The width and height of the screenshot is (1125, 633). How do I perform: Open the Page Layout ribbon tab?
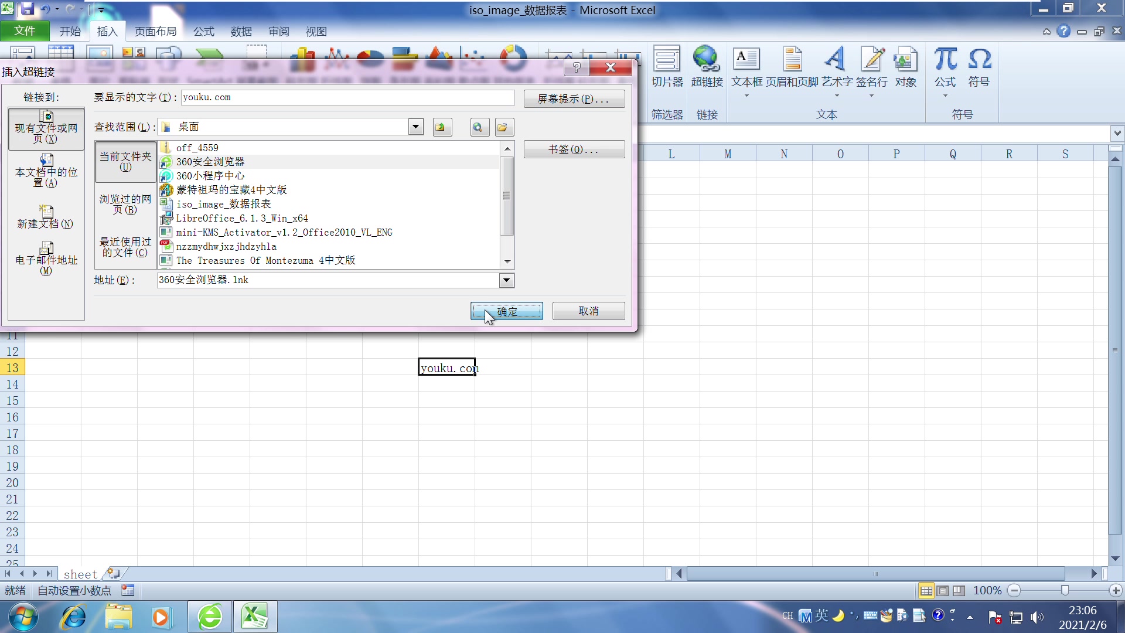155,32
